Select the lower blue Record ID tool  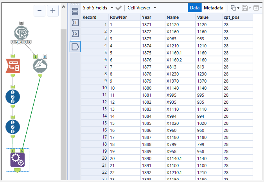tap(13, 127)
